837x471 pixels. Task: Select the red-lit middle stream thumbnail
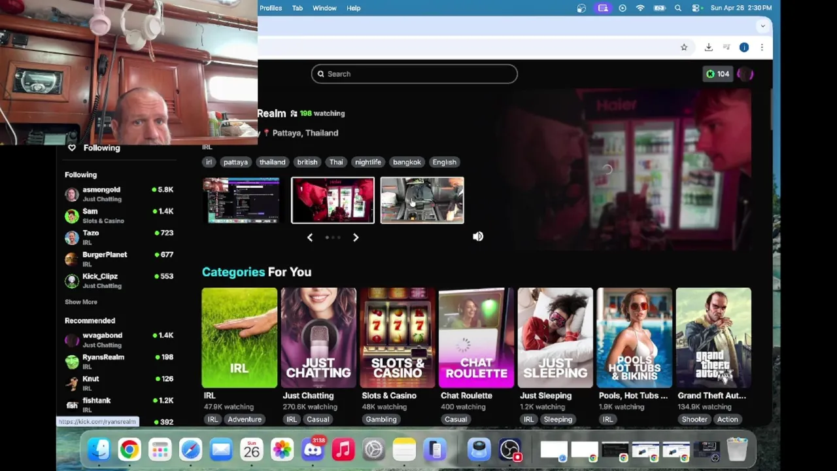333,200
